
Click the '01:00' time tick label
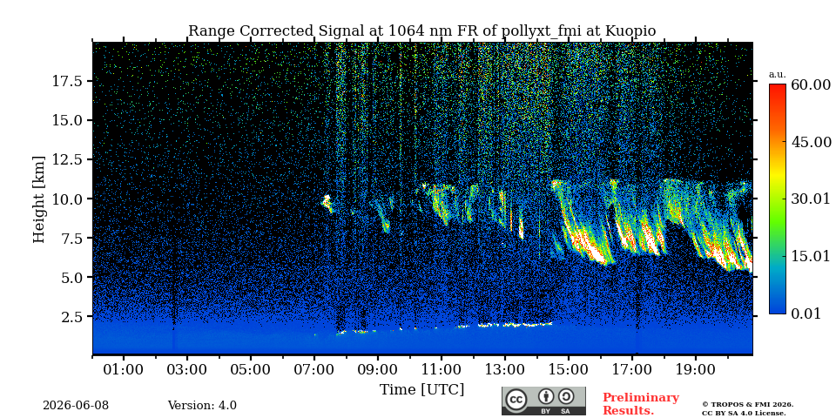tap(124, 369)
